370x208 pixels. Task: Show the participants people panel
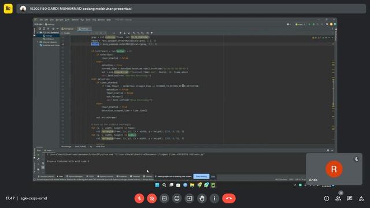[338, 198]
